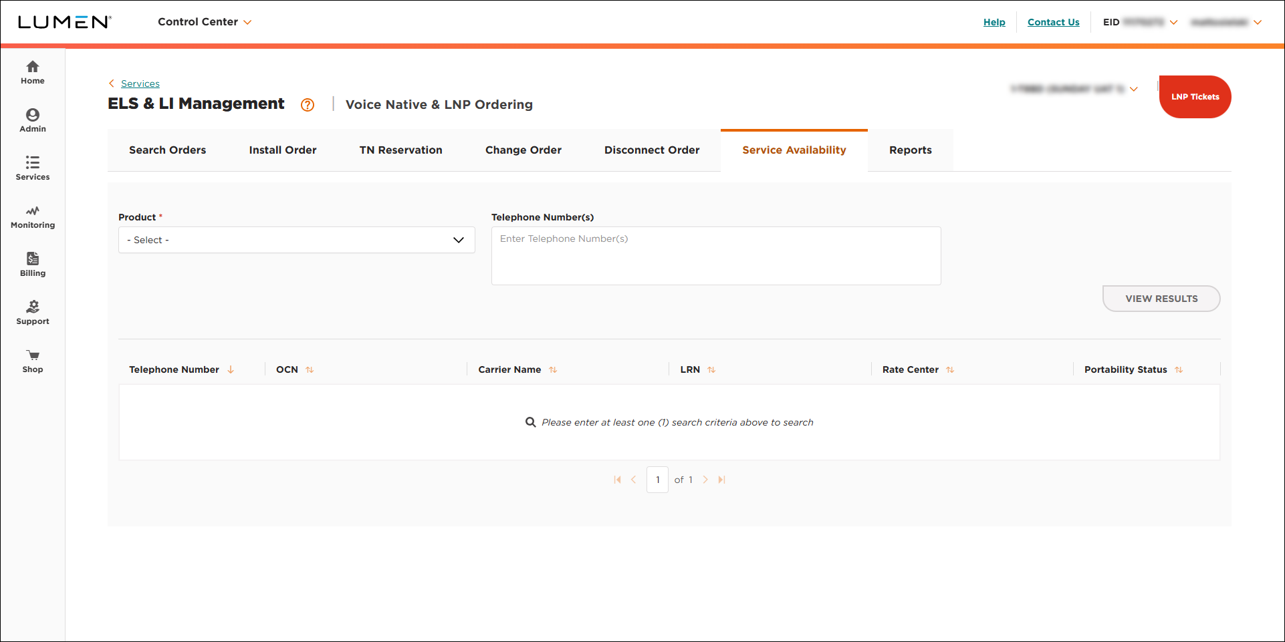Open the Admin sidebar section
This screenshot has height=642, width=1285.
[x=33, y=121]
